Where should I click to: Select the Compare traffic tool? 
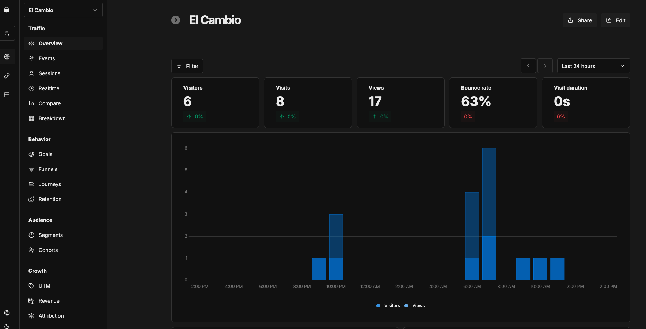[49, 103]
